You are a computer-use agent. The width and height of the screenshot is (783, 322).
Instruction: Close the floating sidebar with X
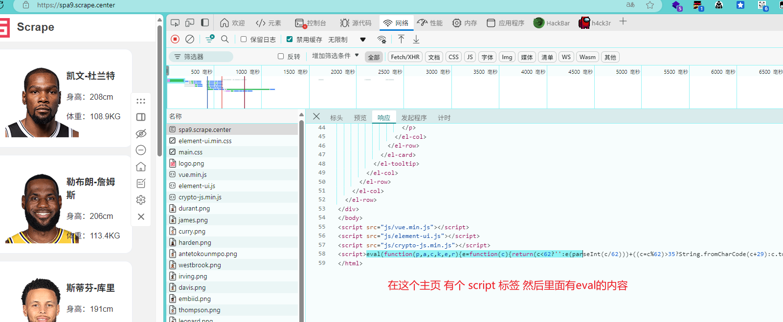coord(141,216)
